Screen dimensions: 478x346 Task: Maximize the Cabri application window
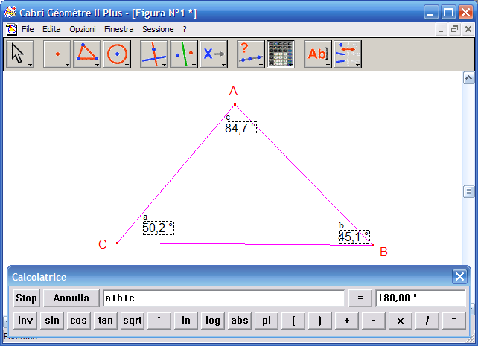click(448, 13)
